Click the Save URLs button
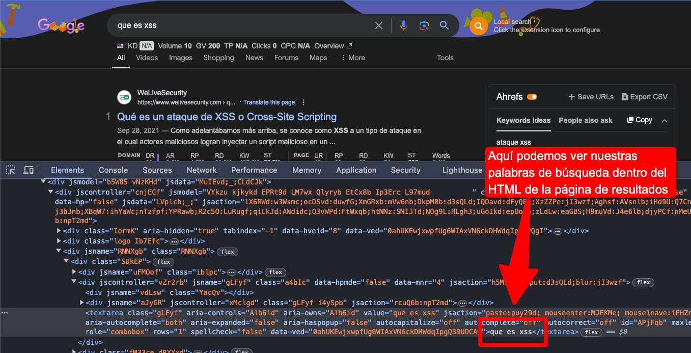Screen dimensions: 691x353 click(591, 97)
